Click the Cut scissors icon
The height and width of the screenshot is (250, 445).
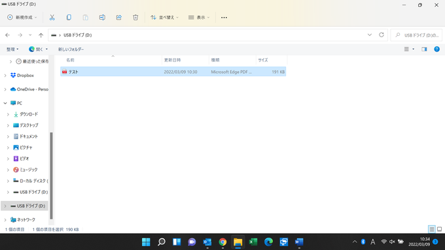coord(52,18)
